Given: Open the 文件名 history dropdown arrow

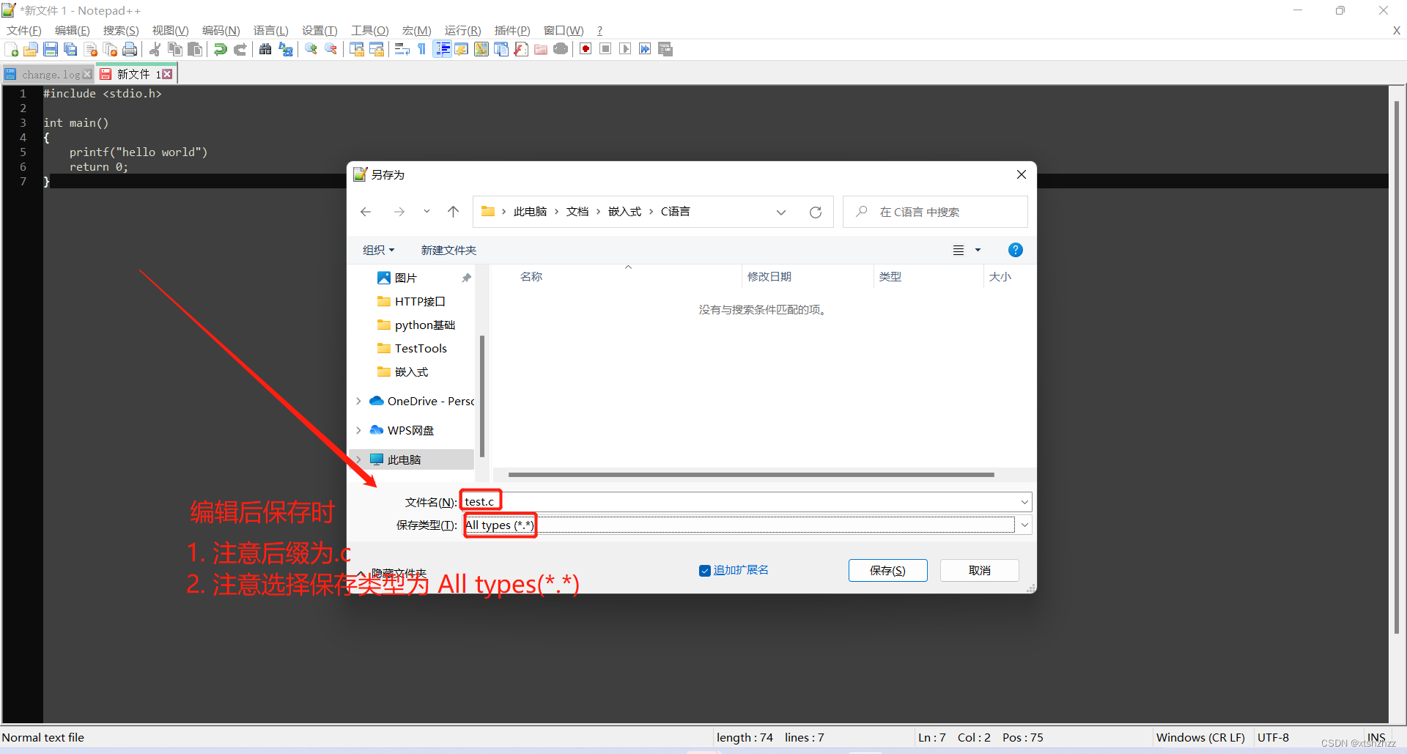Looking at the screenshot, I should [x=1024, y=502].
